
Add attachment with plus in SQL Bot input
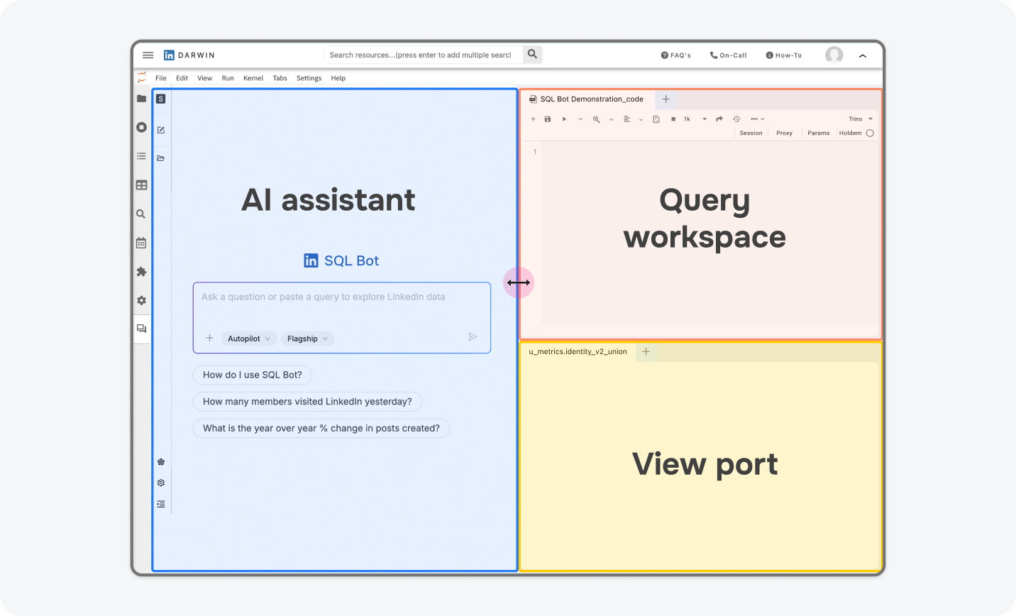(x=209, y=339)
